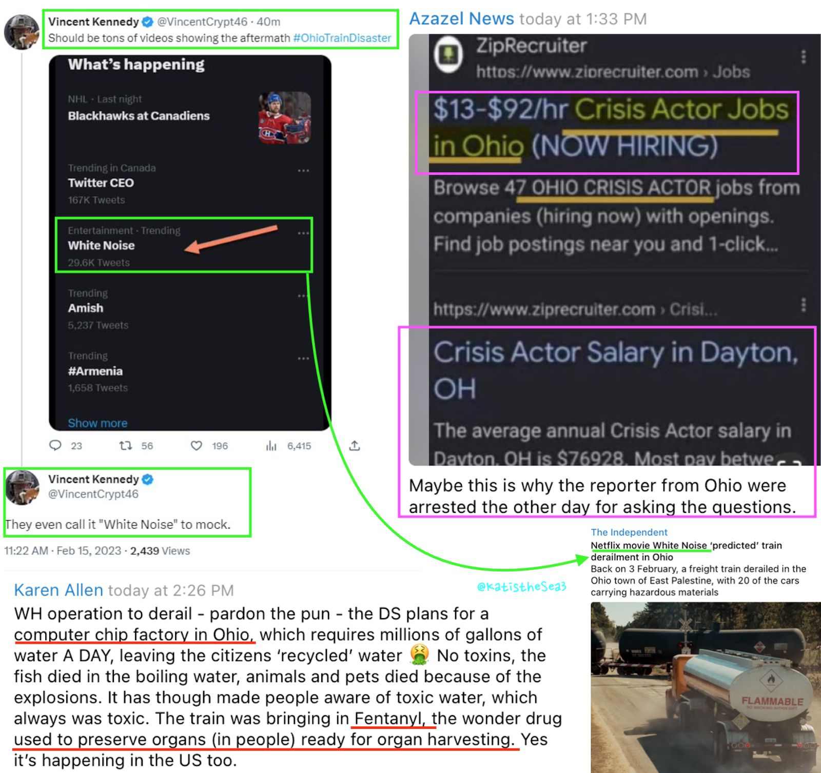The height and width of the screenshot is (773, 821).
Task: Click the #OhioTrainDisaster hashtag link
Action: coord(342,38)
